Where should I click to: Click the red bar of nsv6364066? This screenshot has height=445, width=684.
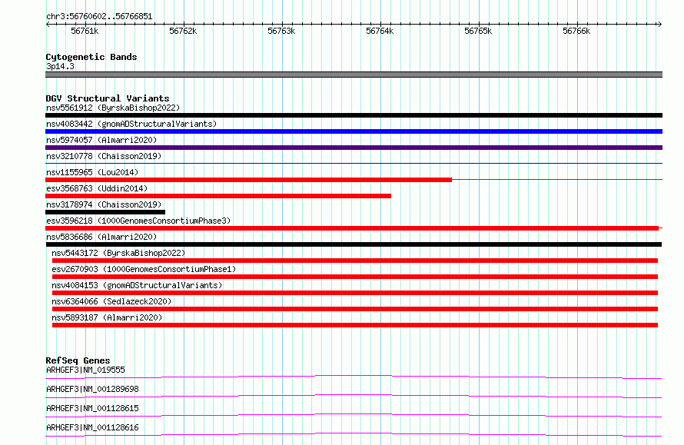(355, 309)
